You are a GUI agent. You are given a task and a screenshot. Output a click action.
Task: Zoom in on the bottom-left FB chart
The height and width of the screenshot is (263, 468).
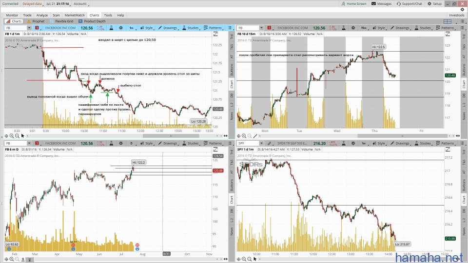pos(12,259)
